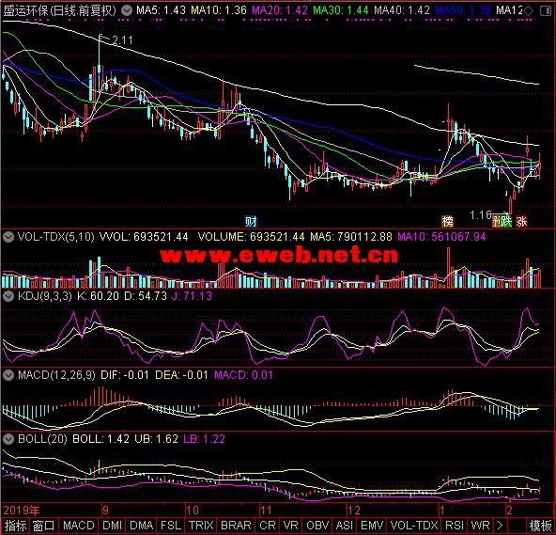Open the BOLL panel dropdown chevron
The width and height of the screenshot is (556, 535).
[8, 439]
